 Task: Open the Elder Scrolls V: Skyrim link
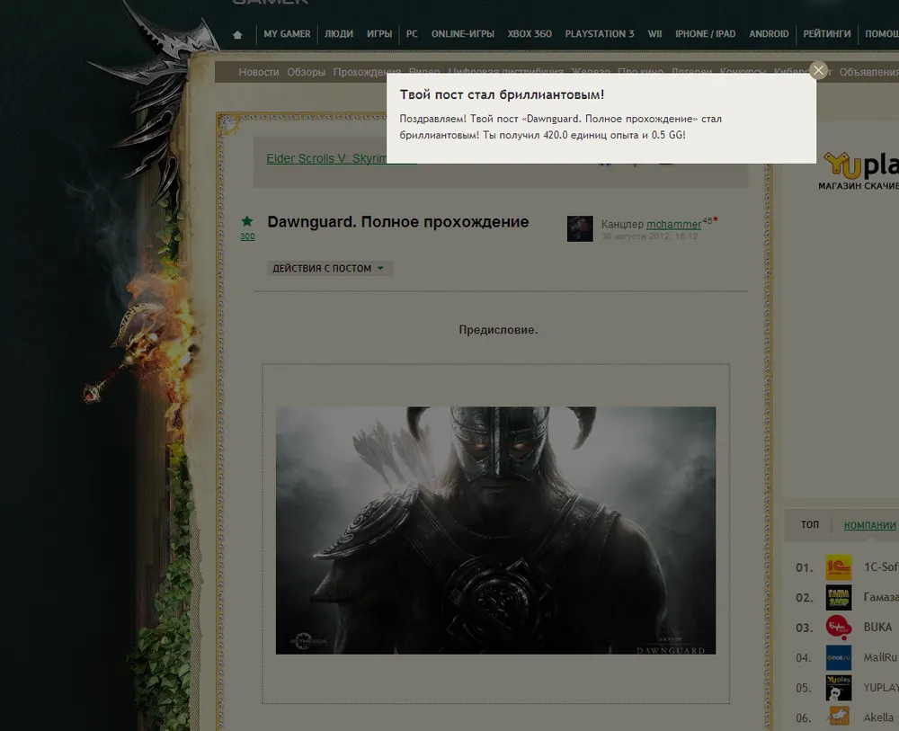point(325,158)
